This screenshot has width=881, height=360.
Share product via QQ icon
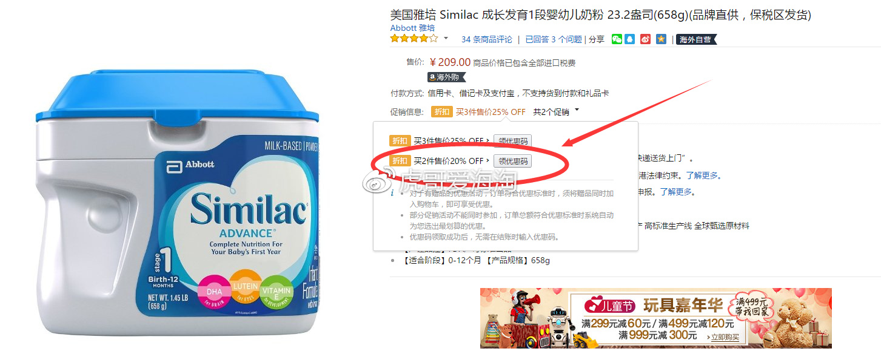(630, 39)
